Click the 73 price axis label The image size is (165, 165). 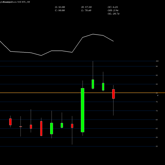(x=157, y=111)
